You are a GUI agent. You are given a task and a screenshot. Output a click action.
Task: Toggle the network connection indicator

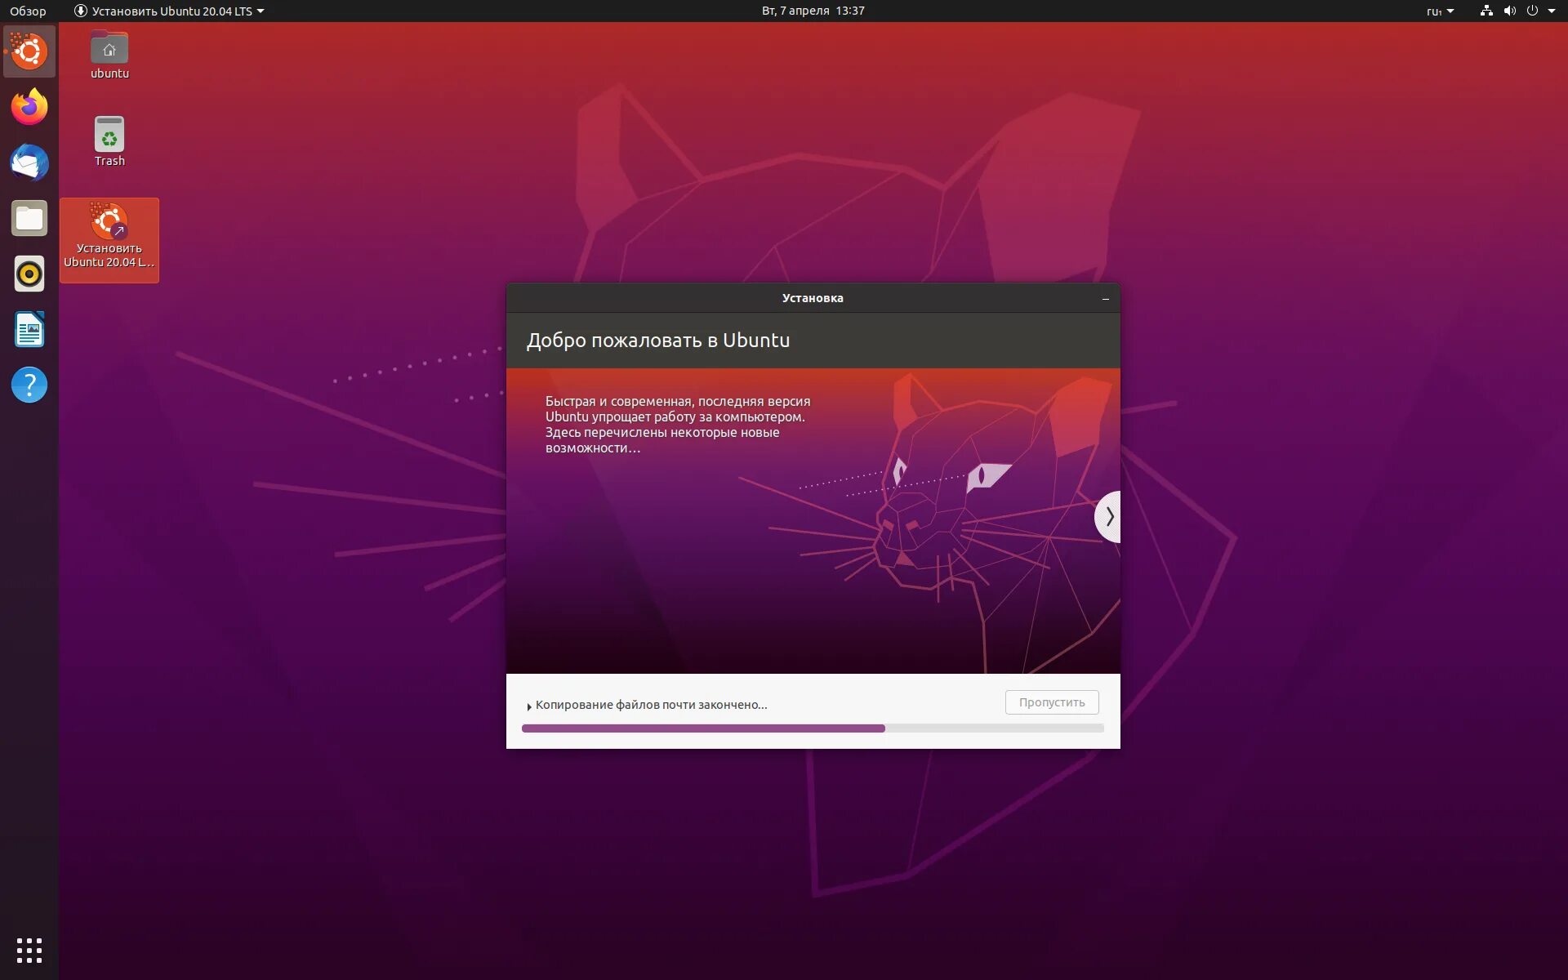(1486, 11)
